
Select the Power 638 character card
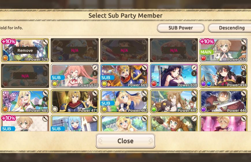pyautogui.click(x=174, y=76)
